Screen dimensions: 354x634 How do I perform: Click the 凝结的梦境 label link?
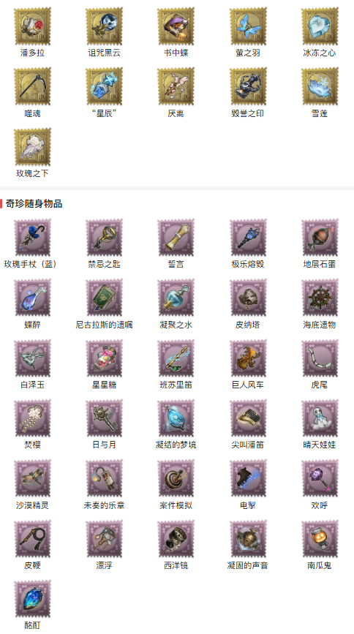click(176, 445)
